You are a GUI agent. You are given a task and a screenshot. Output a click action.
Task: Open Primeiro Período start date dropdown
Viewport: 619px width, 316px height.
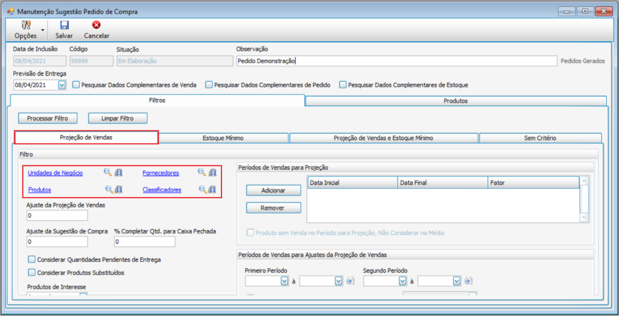tap(284, 281)
